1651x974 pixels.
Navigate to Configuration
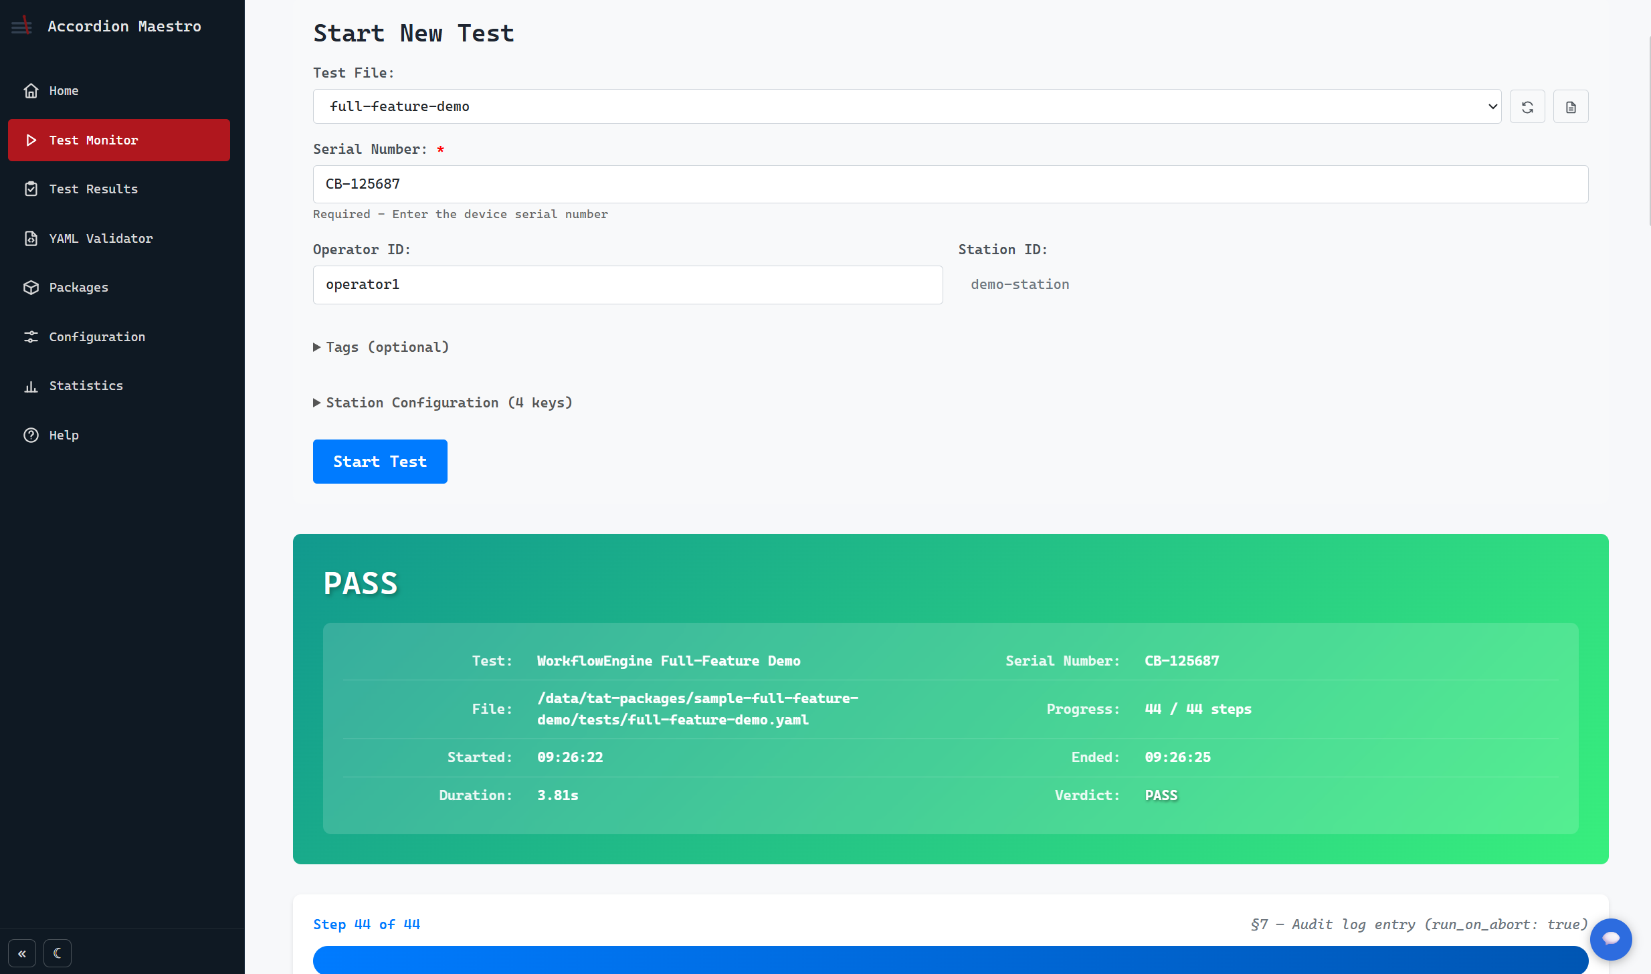[x=119, y=336]
